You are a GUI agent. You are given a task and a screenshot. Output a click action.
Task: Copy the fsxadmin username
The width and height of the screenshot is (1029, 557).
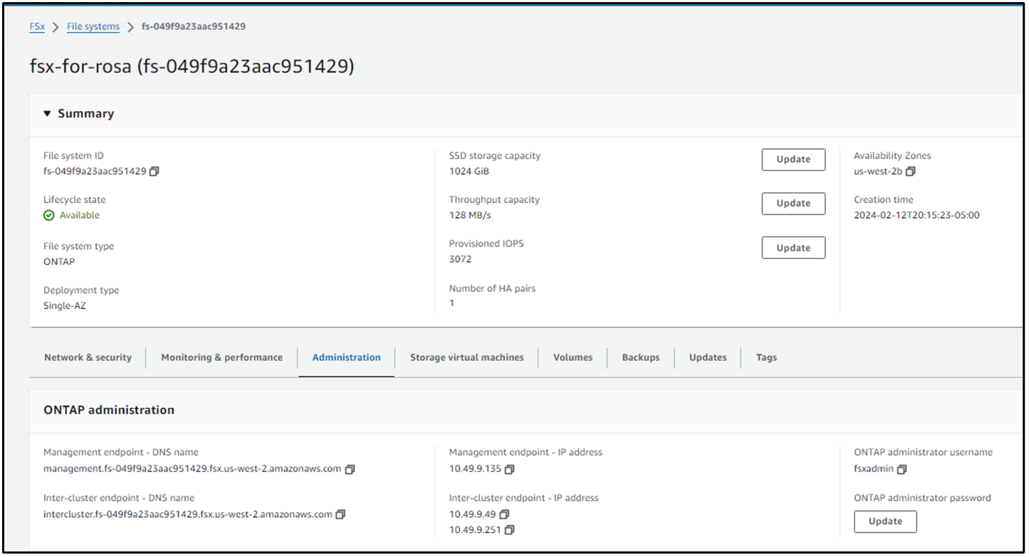point(902,469)
